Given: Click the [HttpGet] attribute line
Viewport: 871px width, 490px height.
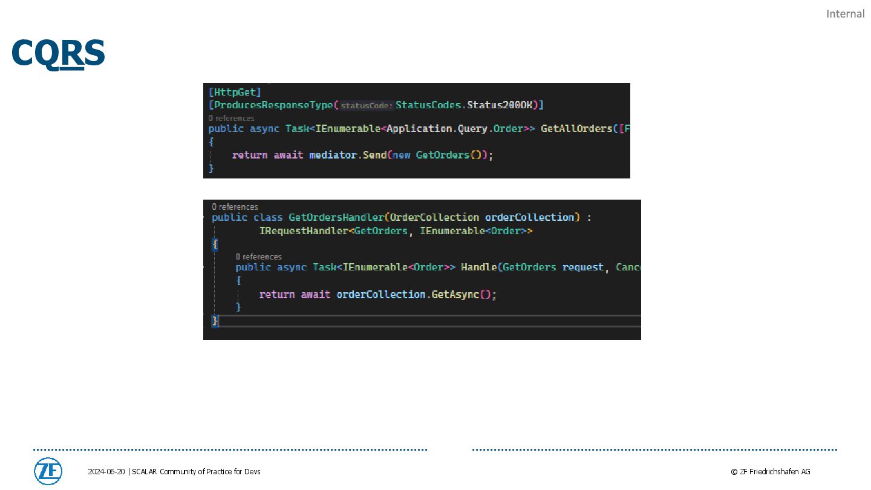Looking at the screenshot, I should 235,92.
